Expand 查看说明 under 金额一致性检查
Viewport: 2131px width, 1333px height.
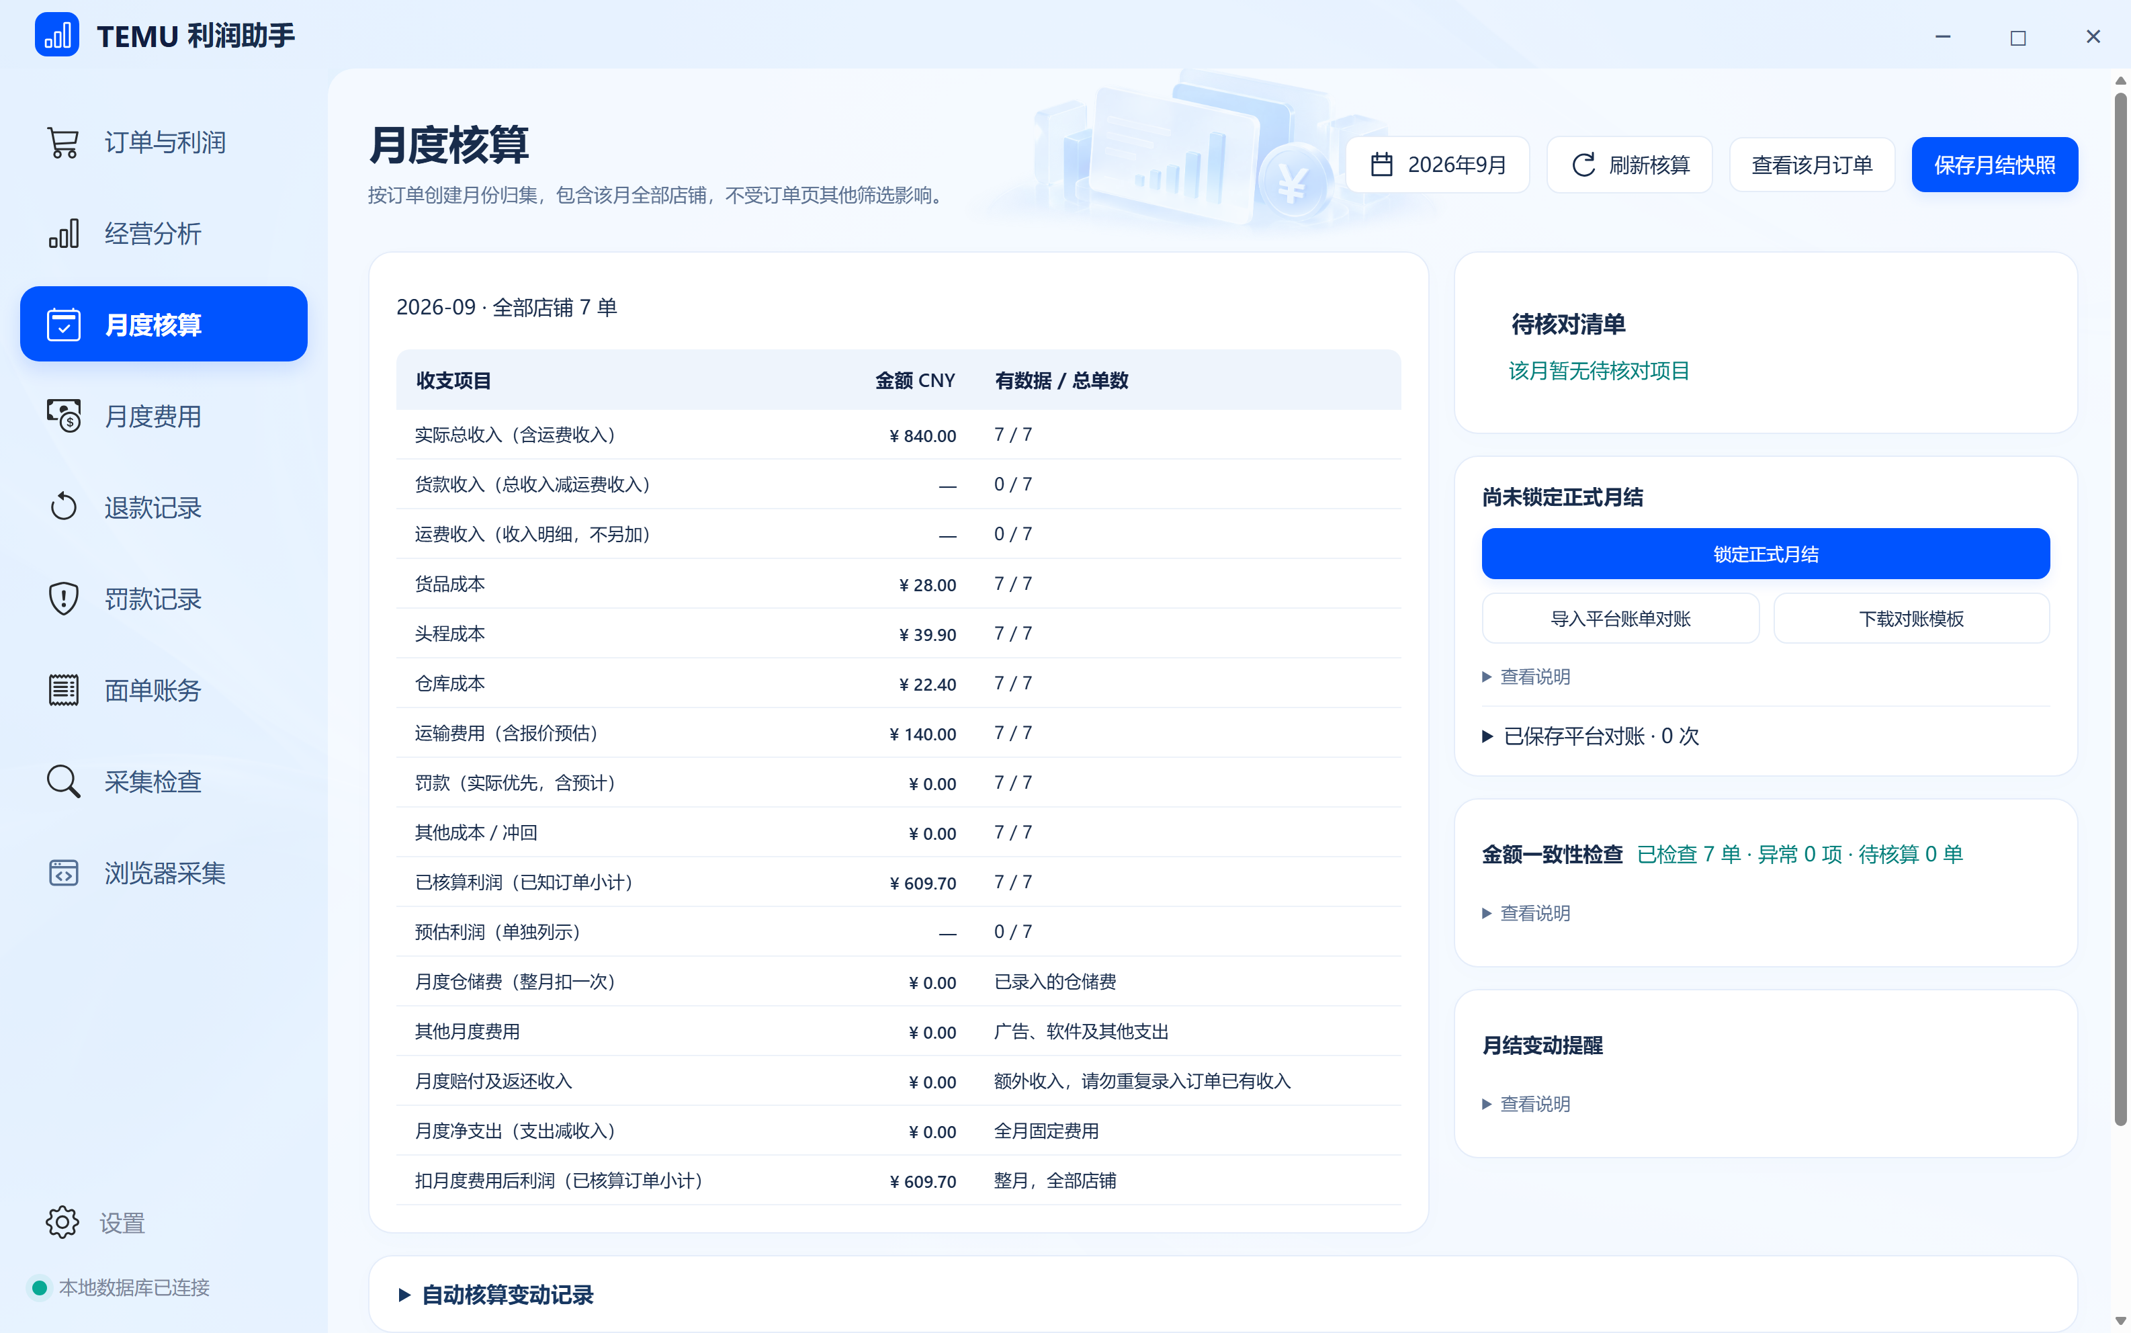(1526, 913)
